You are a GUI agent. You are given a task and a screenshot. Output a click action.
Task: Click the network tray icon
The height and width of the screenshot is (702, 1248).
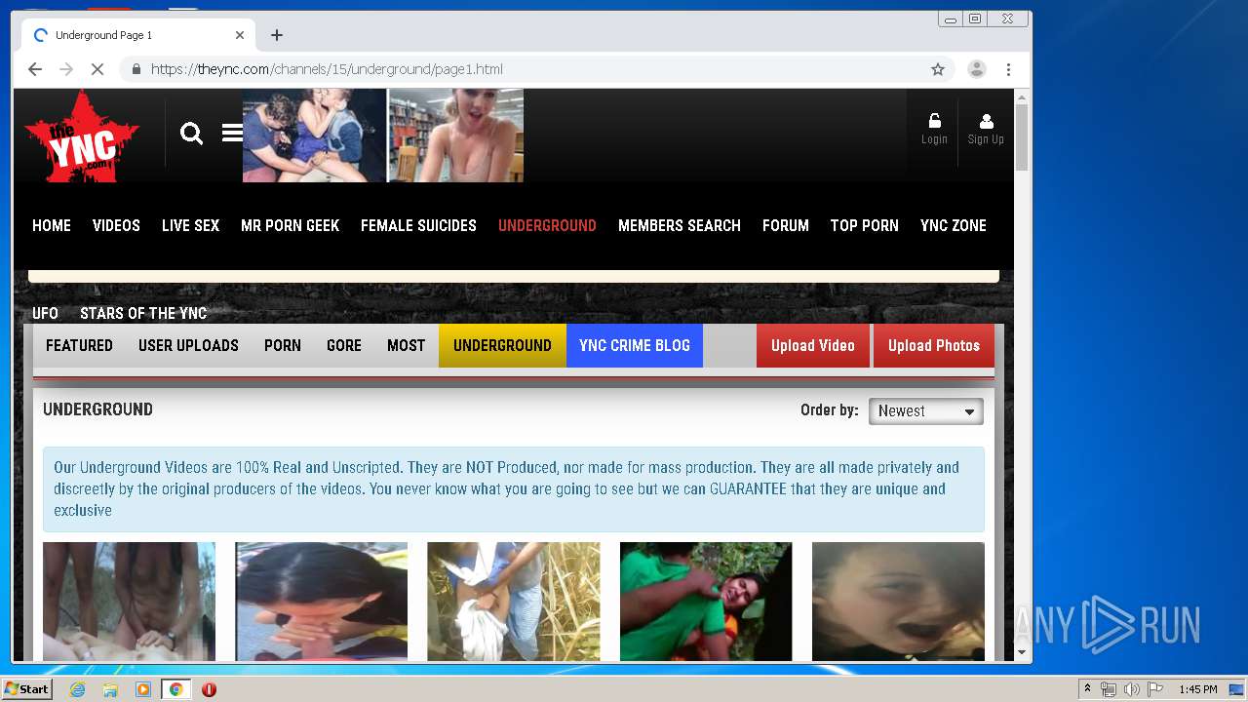click(1109, 689)
